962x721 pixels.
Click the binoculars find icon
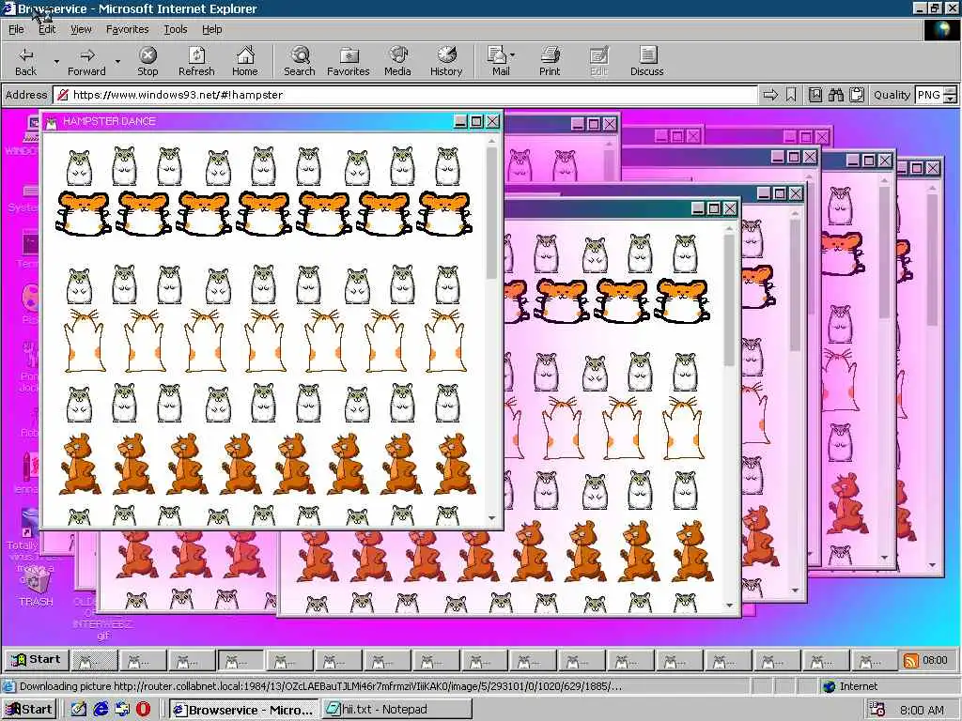click(835, 95)
